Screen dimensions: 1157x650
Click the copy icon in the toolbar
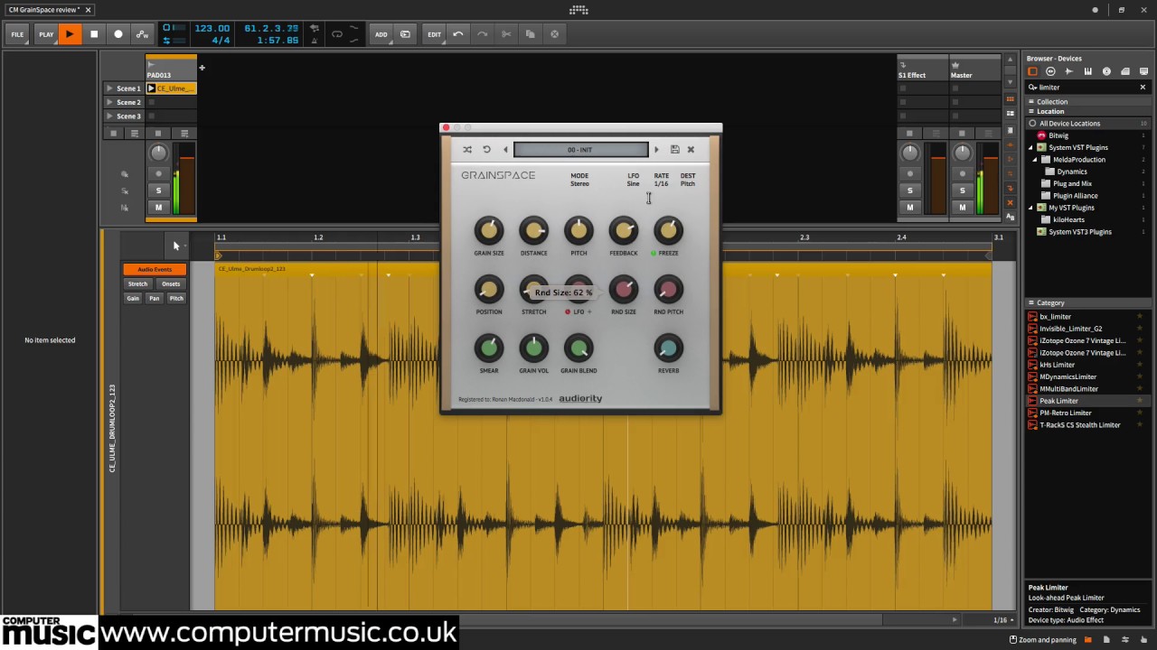click(530, 34)
